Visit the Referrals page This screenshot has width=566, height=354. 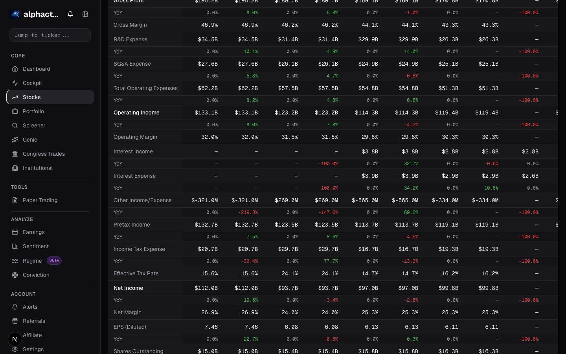point(34,321)
